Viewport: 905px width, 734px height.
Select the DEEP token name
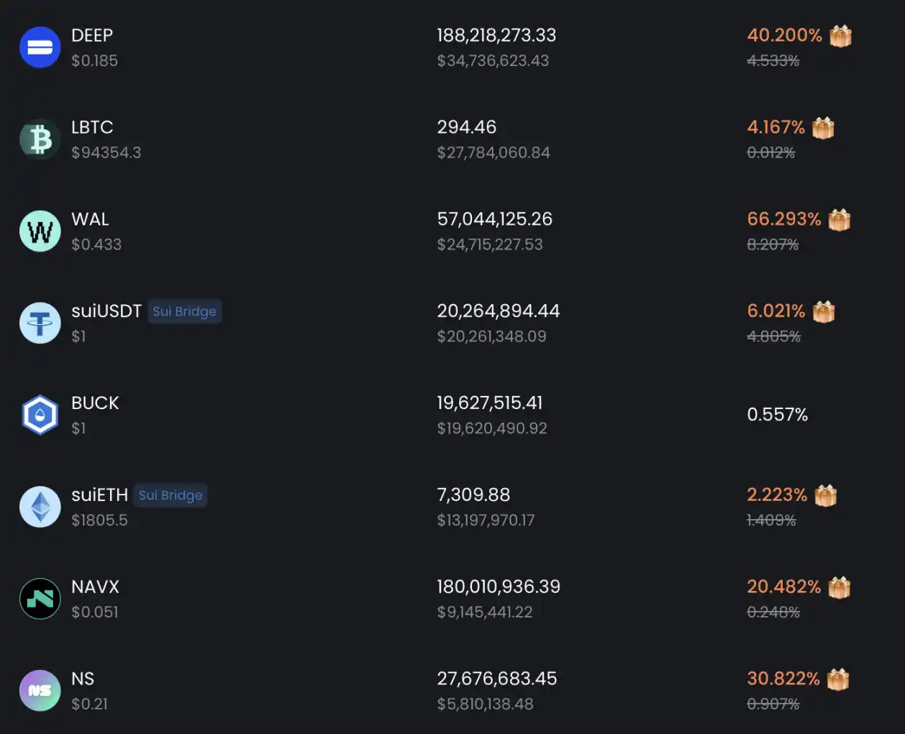click(x=92, y=35)
